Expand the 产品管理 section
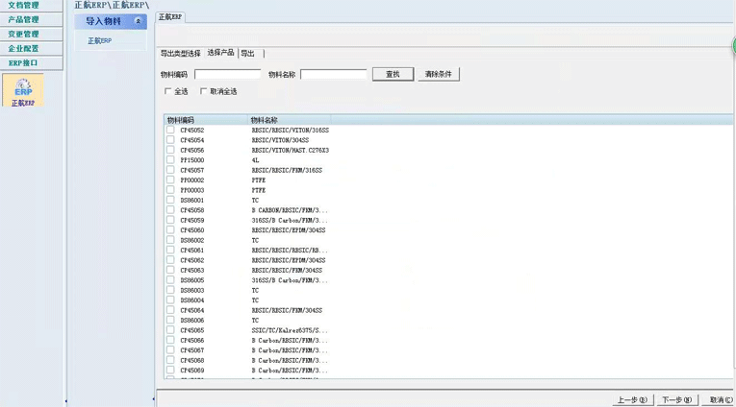The height and width of the screenshot is (407, 736). pyautogui.click(x=24, y=20)
